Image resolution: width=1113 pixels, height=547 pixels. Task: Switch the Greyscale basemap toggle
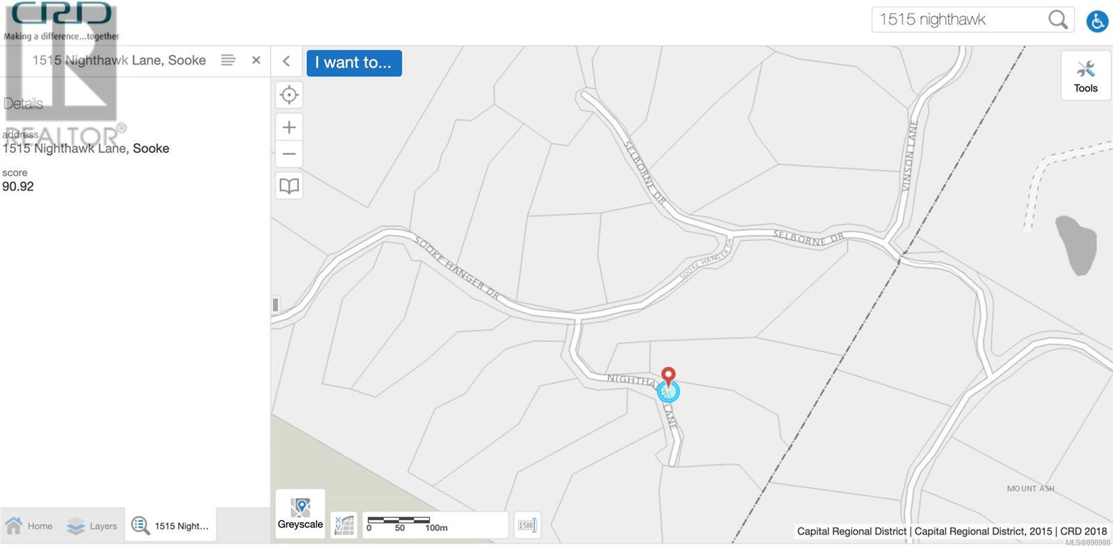[x=301, y=514]
